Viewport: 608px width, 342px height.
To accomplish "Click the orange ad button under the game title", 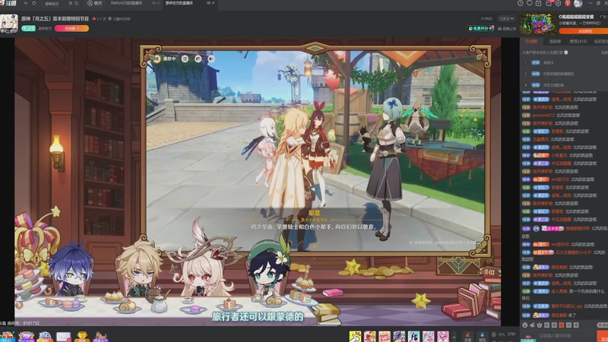I will (x=584, y=31).
